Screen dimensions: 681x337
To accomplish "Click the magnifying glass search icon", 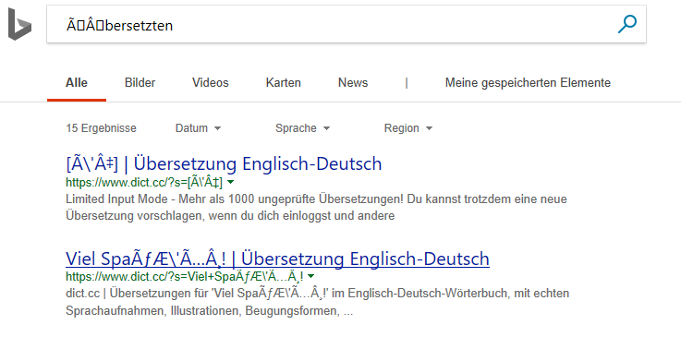I will [x=627, y=24].
